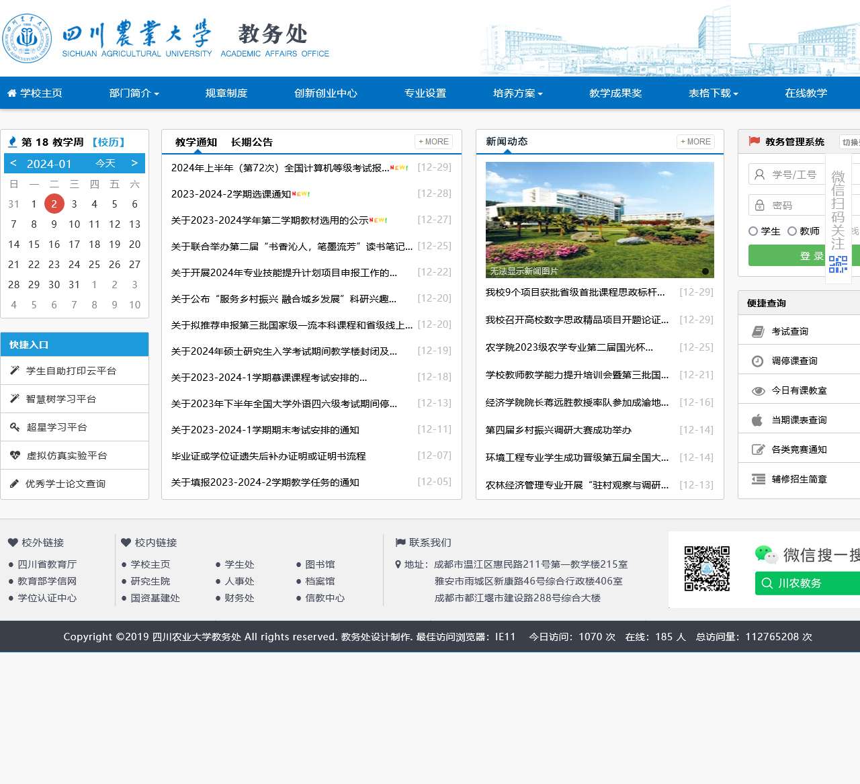The height and width of the screenshot is (784, 860).
Task: Click the 调停课查询 clock icon
Action: (x=758, y=361)
